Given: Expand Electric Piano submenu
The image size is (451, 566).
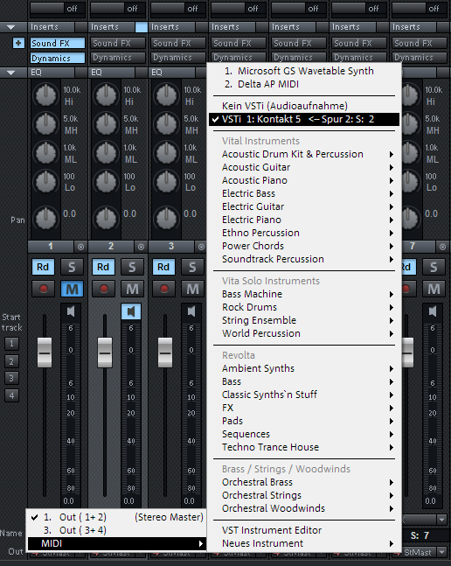Looking at the screenshot, I should 304,220.
